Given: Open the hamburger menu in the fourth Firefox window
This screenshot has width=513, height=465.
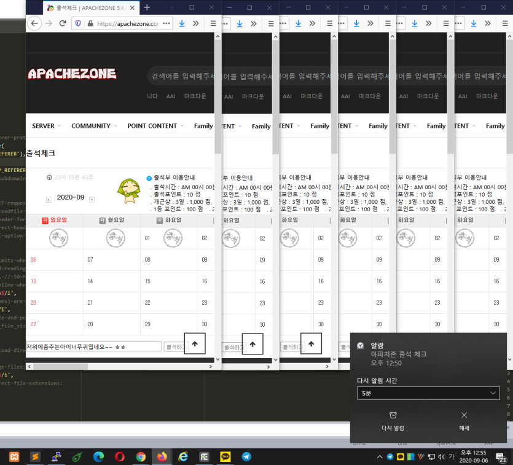Looking at the screenshot, I should point(388,23).
